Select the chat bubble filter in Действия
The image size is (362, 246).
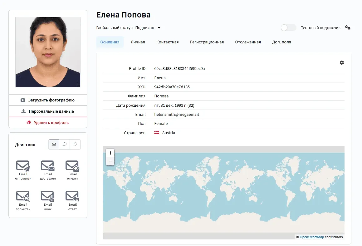pos(64,144)
